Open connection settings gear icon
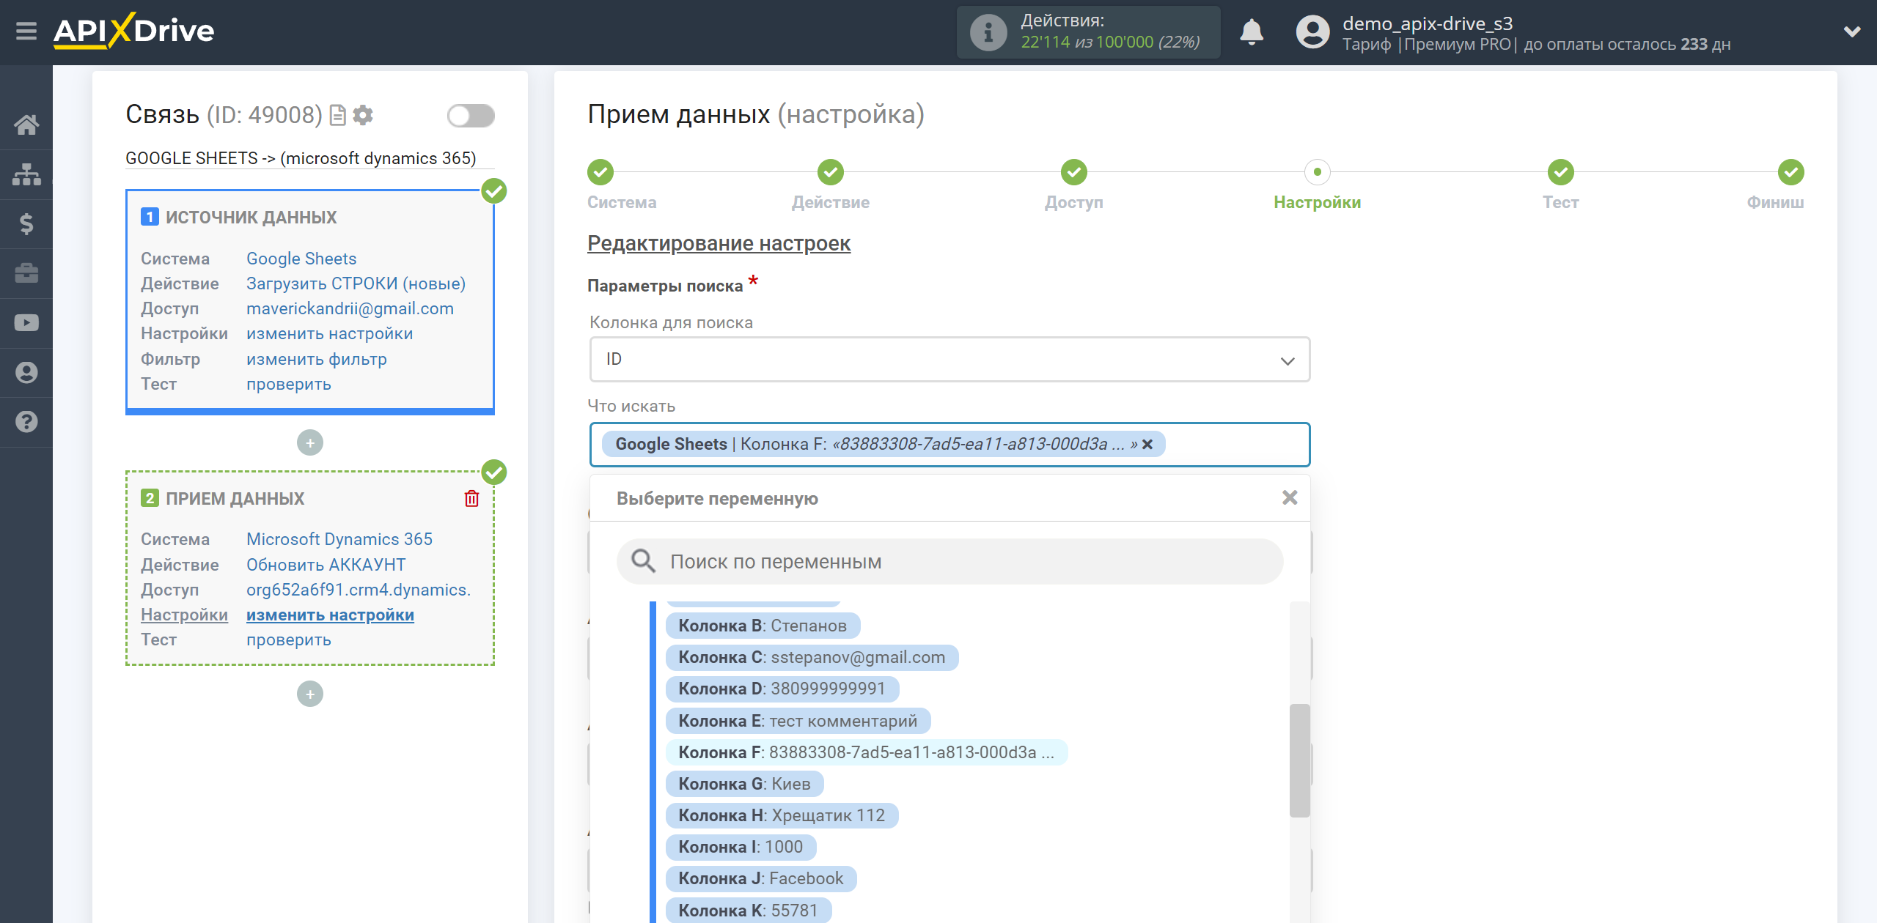This screenshot has width=1877, height=923. coord(363,115)
